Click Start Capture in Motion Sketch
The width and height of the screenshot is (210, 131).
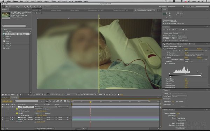click(181, 128)
